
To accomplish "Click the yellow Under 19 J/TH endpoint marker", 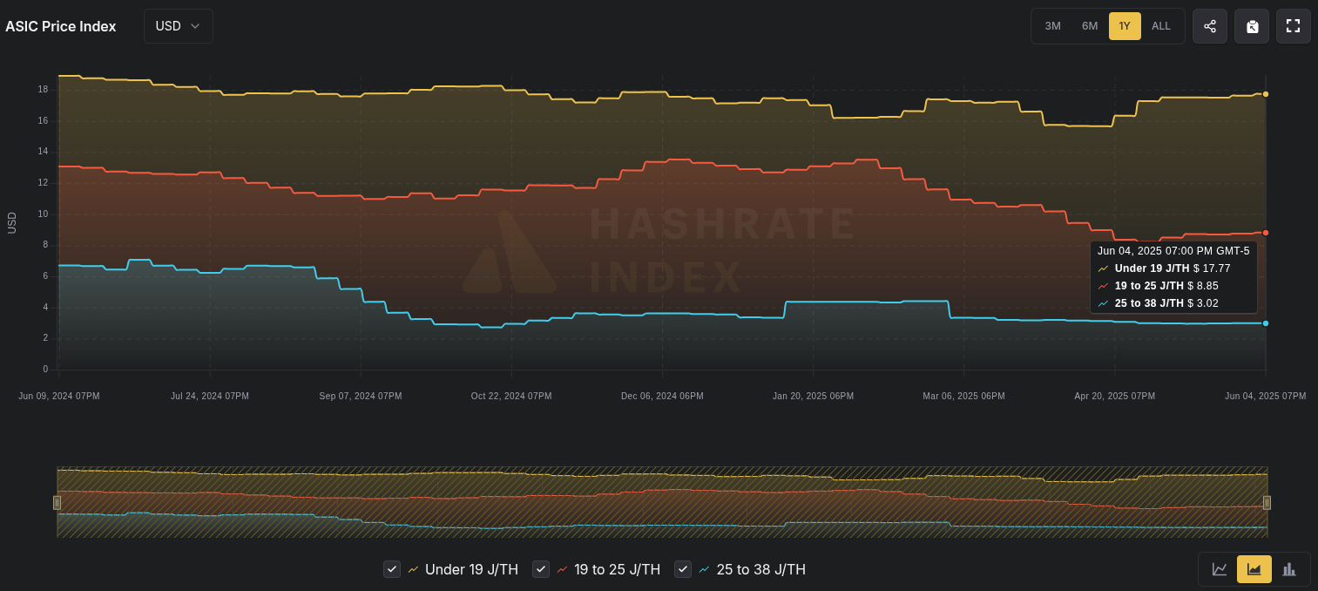I will 1266,94.
